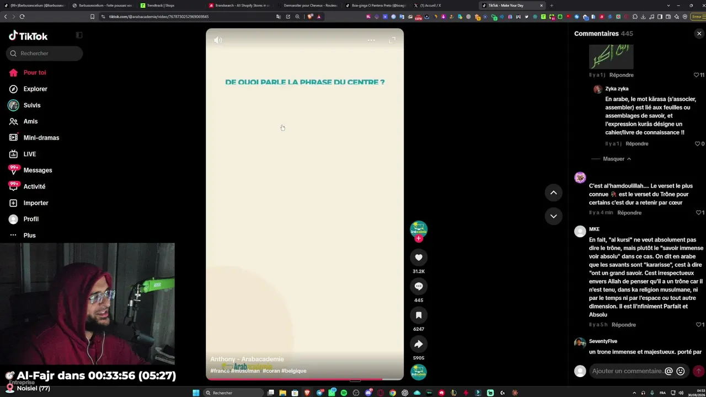Go to next video with down chevron
706x397 pixels.
[x=554, y=216]
